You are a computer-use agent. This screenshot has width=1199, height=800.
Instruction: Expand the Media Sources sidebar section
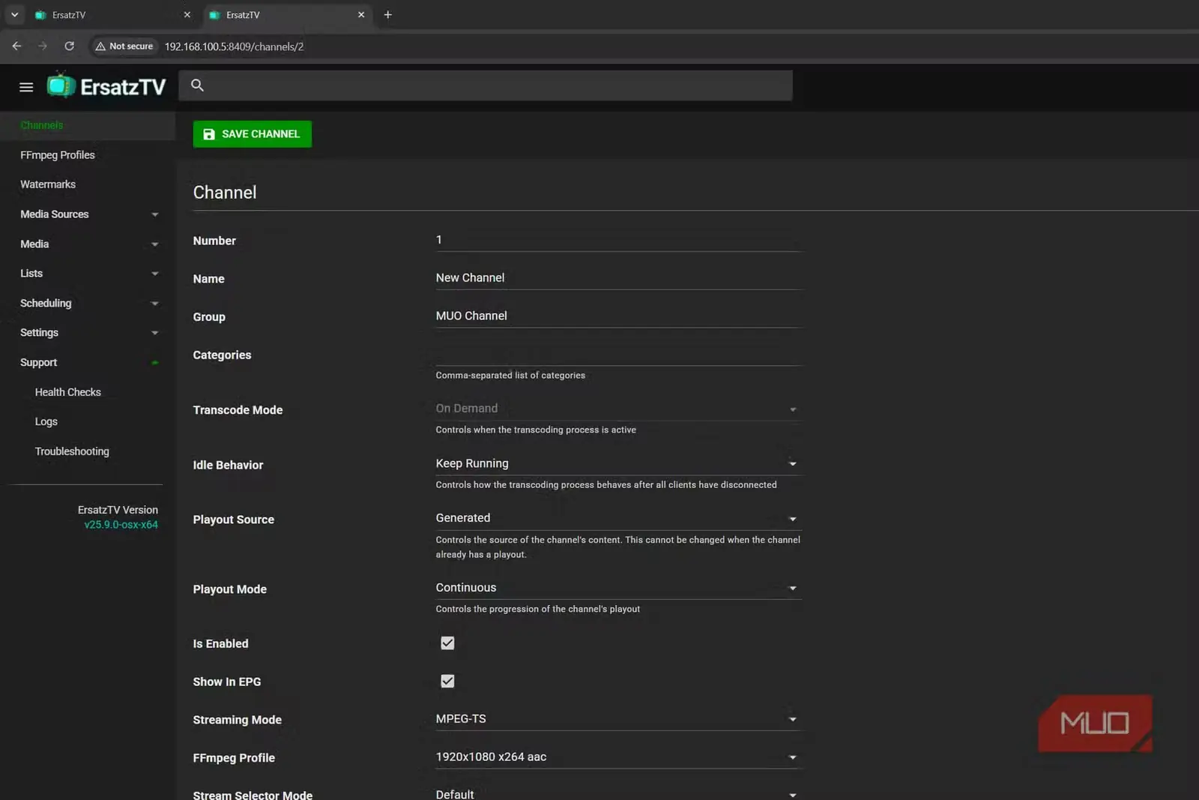[88, 214]
